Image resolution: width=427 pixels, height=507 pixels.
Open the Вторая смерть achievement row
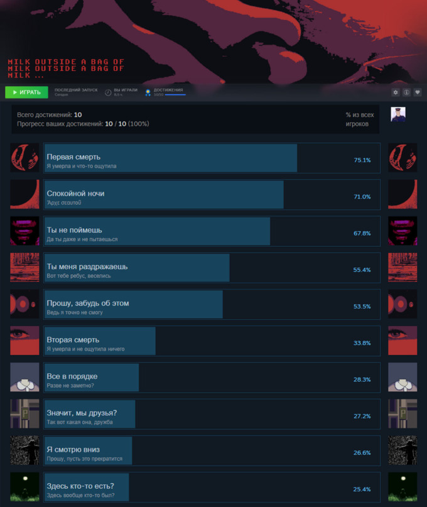click(212, 341)
